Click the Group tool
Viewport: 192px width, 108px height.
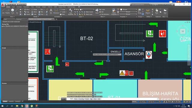tap(139, 11)
